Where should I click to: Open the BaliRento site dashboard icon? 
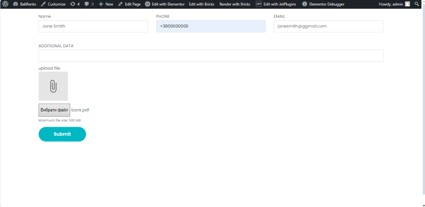(x=16, y=4)
